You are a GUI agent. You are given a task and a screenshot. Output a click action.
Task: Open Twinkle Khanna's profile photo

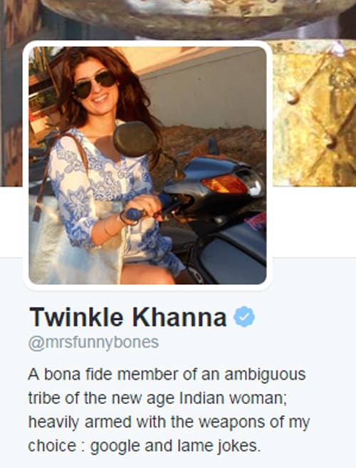click(147, 165)
